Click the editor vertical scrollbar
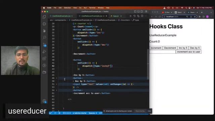Viewport: 215px width, 121px height. click(x=148, y=65)
